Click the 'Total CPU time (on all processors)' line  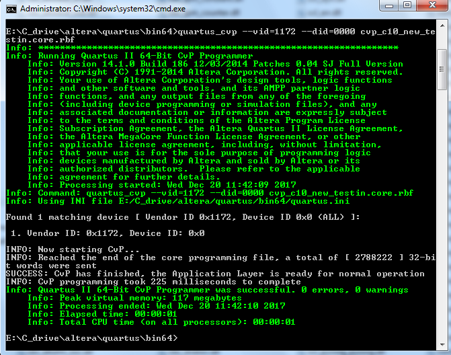[x=161, y=321]
